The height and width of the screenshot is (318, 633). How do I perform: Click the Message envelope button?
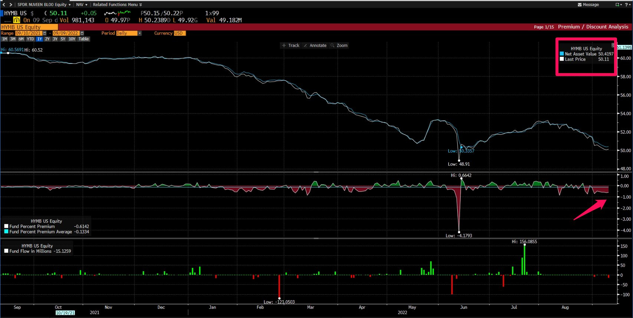click(588, 4)
